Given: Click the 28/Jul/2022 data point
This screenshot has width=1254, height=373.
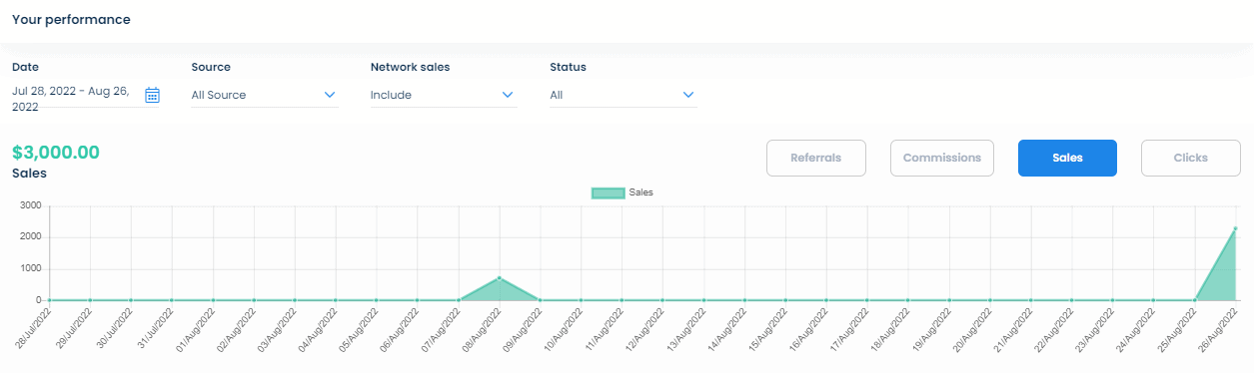Looking at the screenshot, I should tap(50, 300).
